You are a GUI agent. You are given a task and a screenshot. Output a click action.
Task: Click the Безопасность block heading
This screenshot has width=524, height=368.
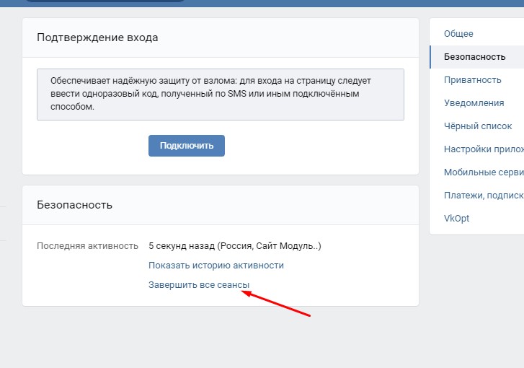tap(74, 205)
